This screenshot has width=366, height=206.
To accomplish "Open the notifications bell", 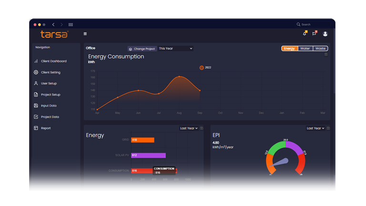I will 305,34.
